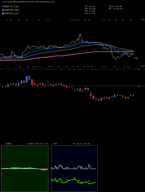Click the ADX '(14 day) 6, +42, -42' values

[x=81, y=144]
